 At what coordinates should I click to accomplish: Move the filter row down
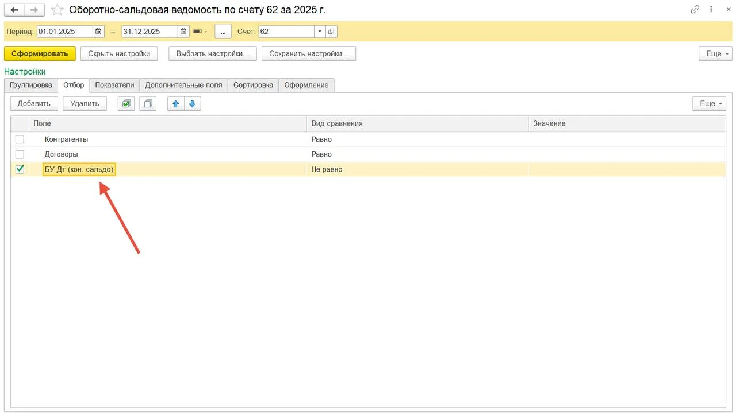(x=192, y=104)
